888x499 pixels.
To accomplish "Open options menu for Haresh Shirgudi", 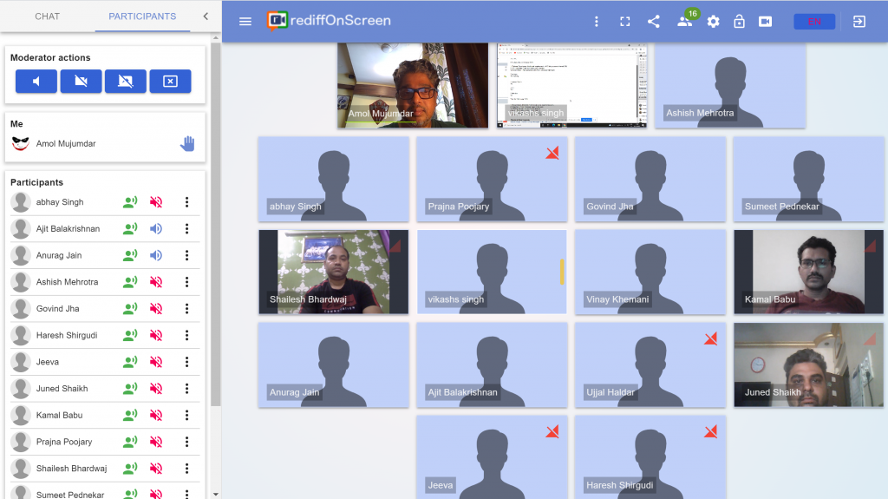I will 187,335.
